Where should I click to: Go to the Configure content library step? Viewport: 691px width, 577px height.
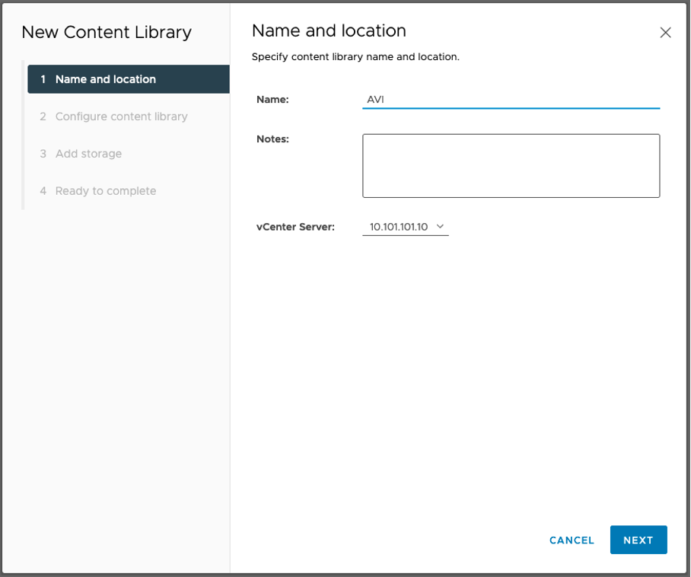coord(120,116)
